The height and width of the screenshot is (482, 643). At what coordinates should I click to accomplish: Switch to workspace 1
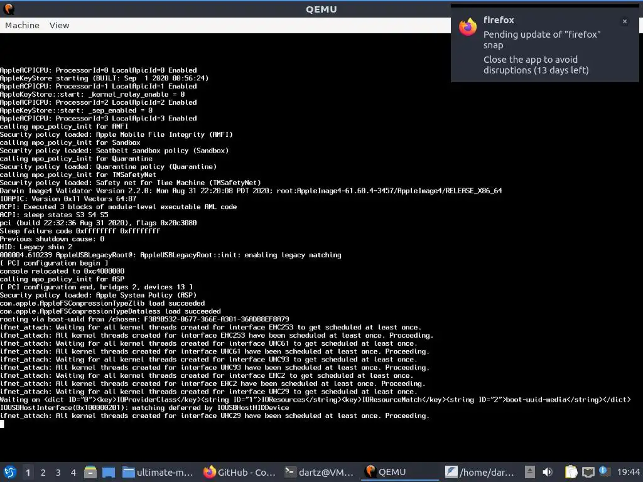click(x=28, y=473)
